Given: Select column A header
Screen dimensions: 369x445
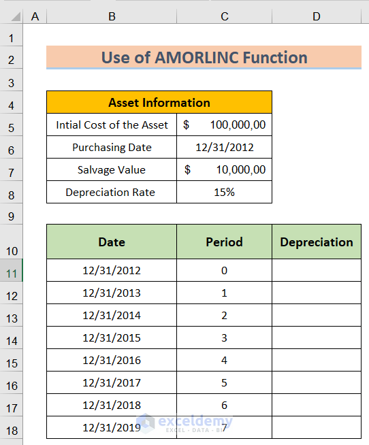Looking at the screenshot, I should click(x=35, y=16).
